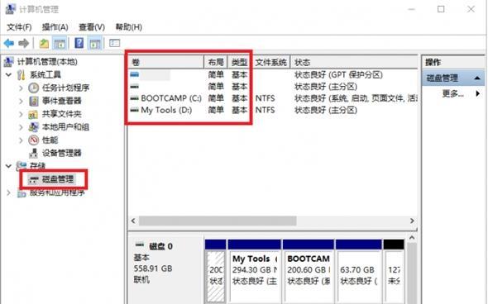Select the hatched first partition block
Viewport: 488px width, 304px height.
tap(216, 272)
